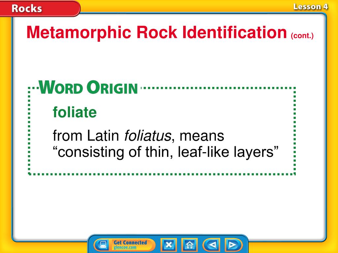Image resolution: width=338 pixels, height=253 pixels.
Task: Click the phrase "consisting of thin, leaf-like layers"
Action: [x=166, y=152]
